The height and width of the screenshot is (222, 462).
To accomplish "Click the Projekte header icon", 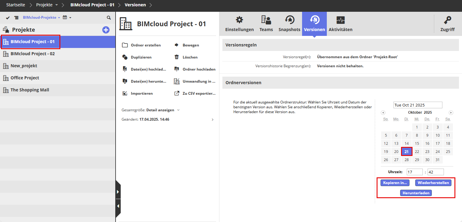I will coord(6,30).
